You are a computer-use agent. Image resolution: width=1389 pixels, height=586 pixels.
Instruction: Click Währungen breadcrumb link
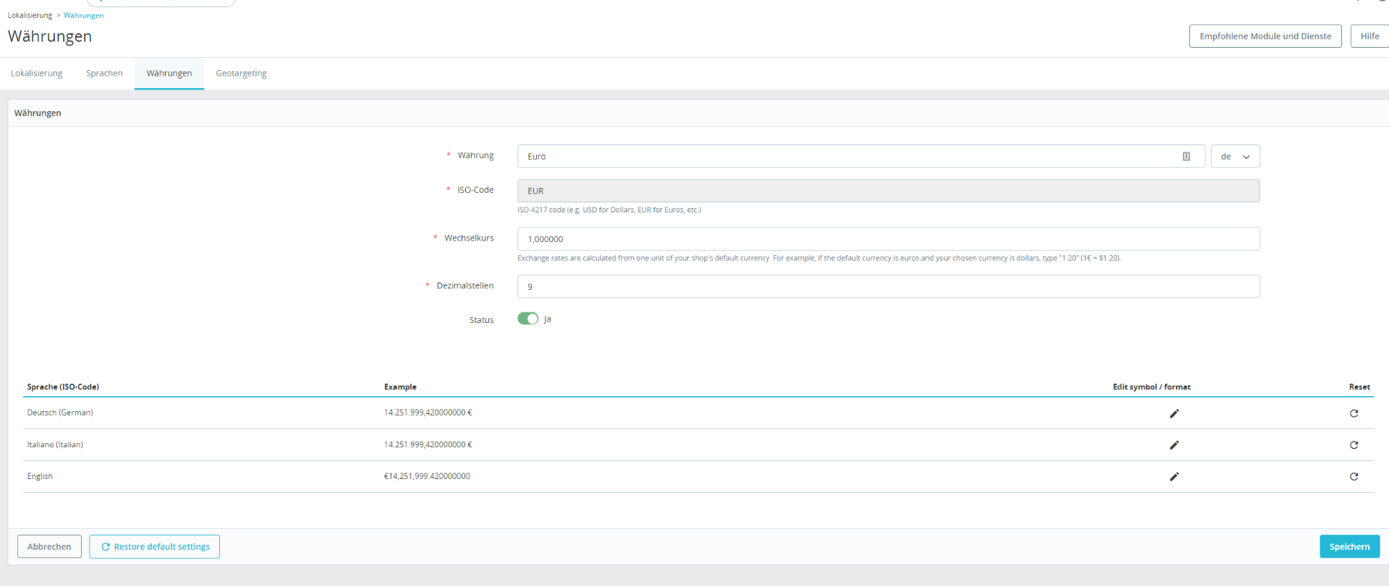(83, 15)
